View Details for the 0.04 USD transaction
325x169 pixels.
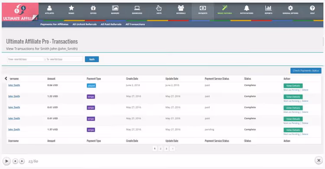click(x=293, y=86)
